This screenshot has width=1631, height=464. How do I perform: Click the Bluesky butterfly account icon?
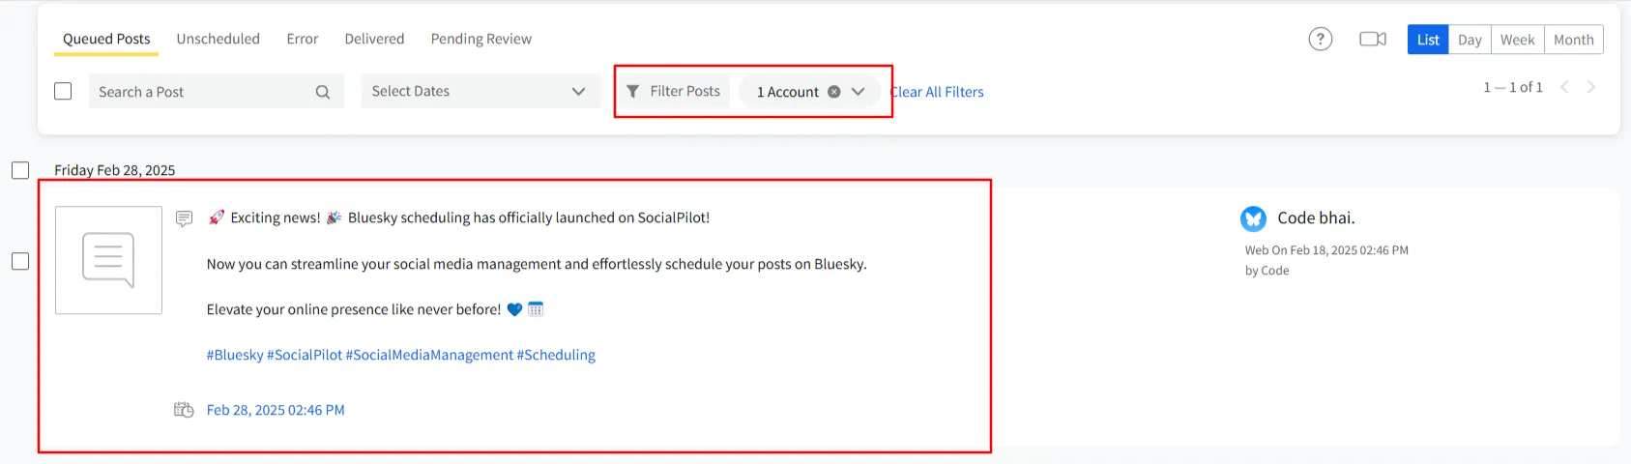tap(1253, 219)
